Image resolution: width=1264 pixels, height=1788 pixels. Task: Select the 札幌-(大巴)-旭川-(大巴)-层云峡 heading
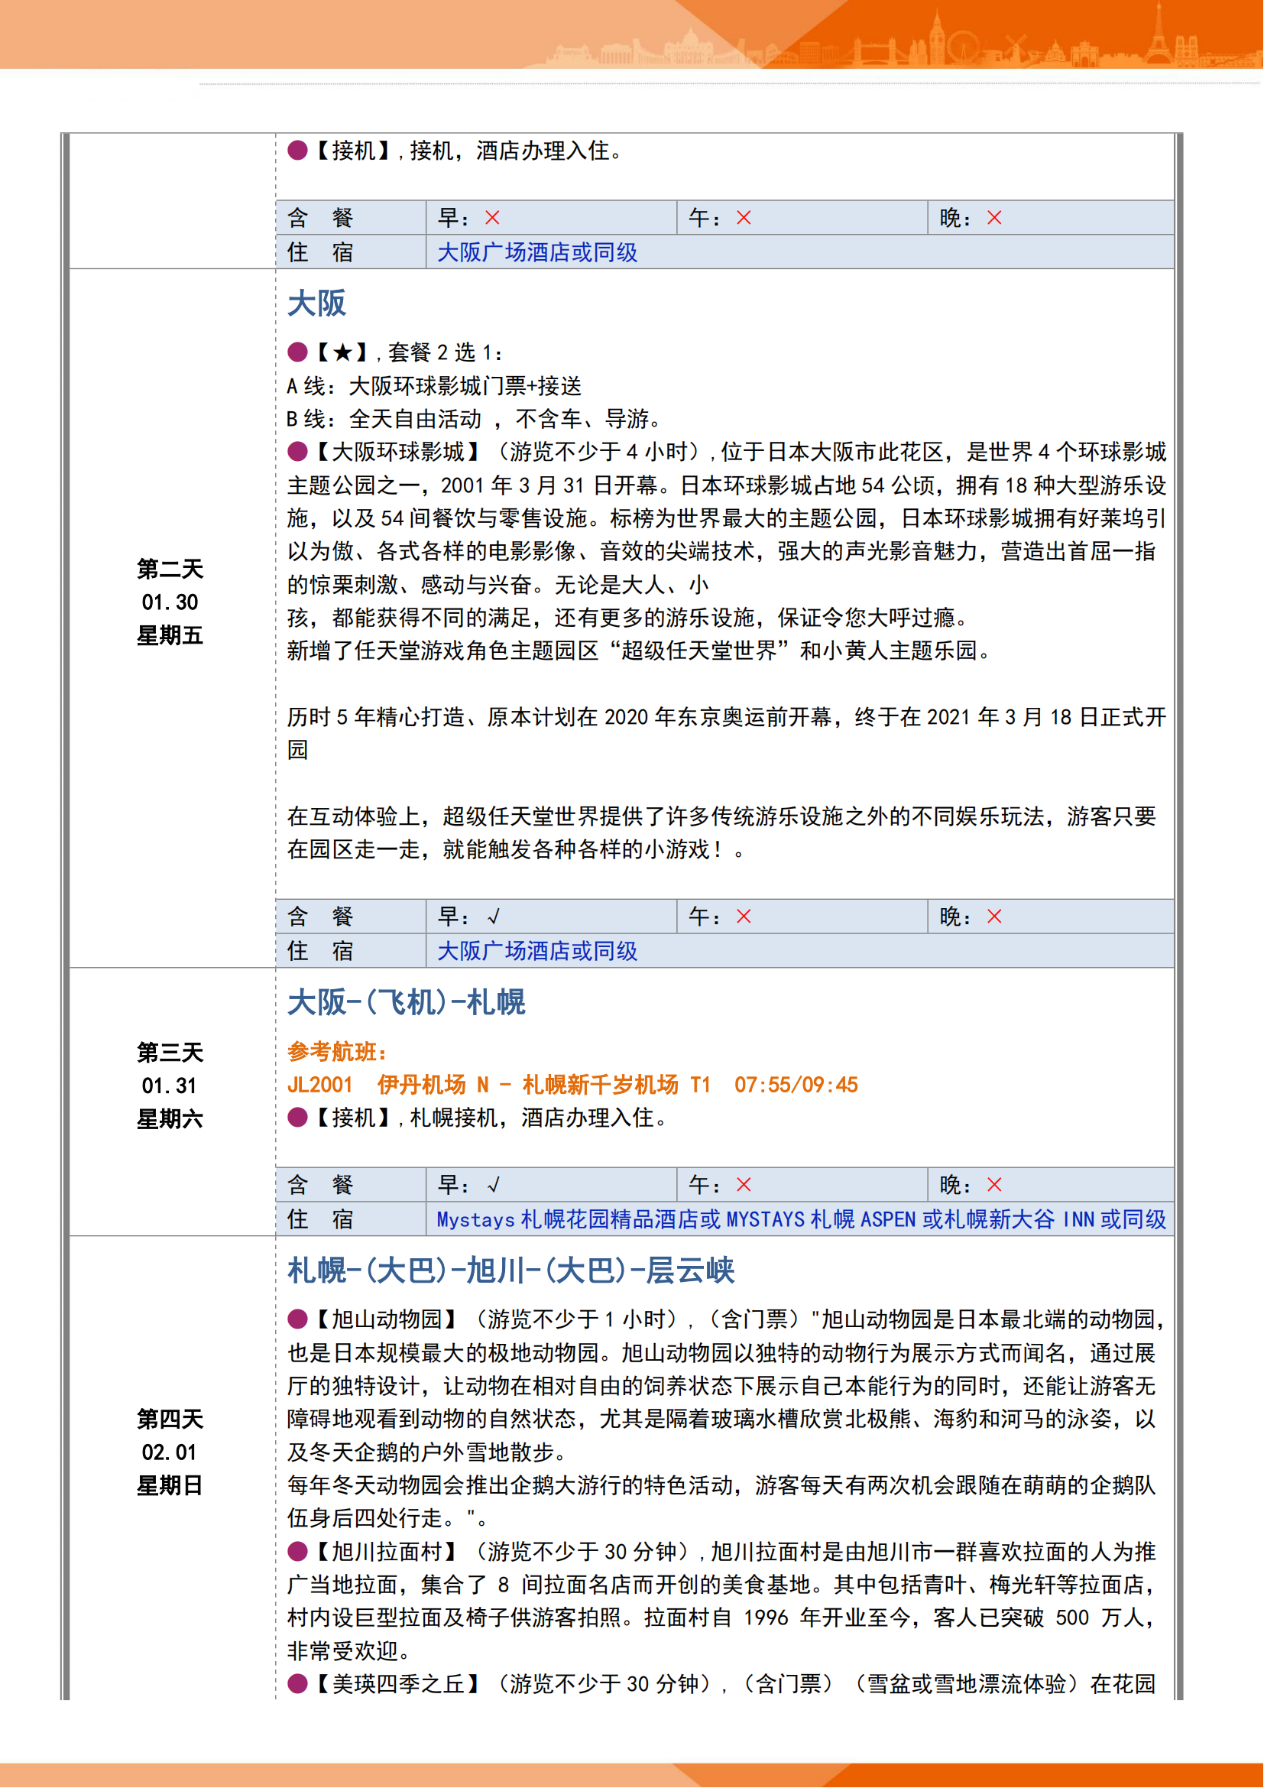[x=510, y=1270]
